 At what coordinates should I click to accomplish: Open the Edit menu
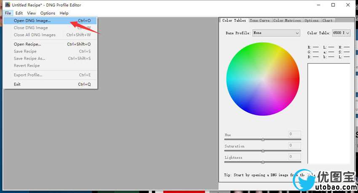point(19,13)
